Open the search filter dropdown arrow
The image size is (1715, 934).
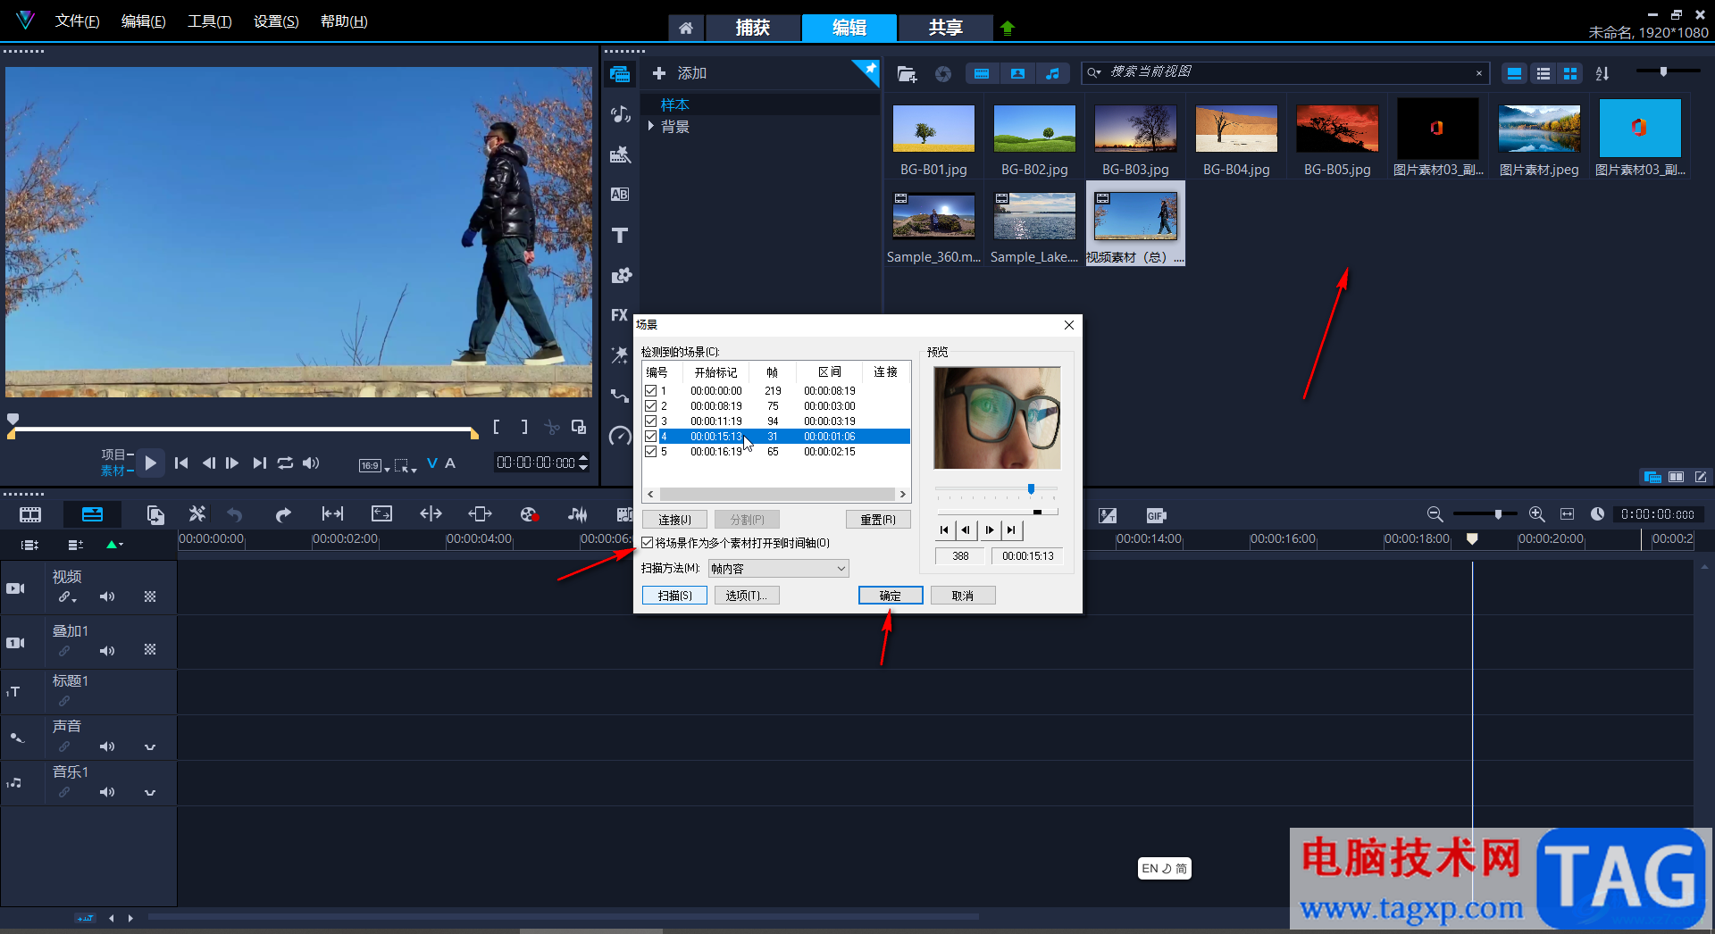point(1094,73)
